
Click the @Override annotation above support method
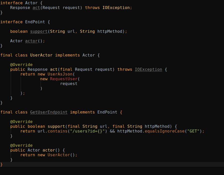pos(21,121)
